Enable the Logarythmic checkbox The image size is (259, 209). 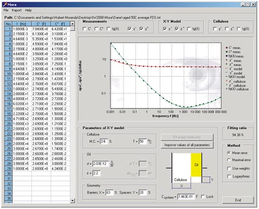[229, 177]
